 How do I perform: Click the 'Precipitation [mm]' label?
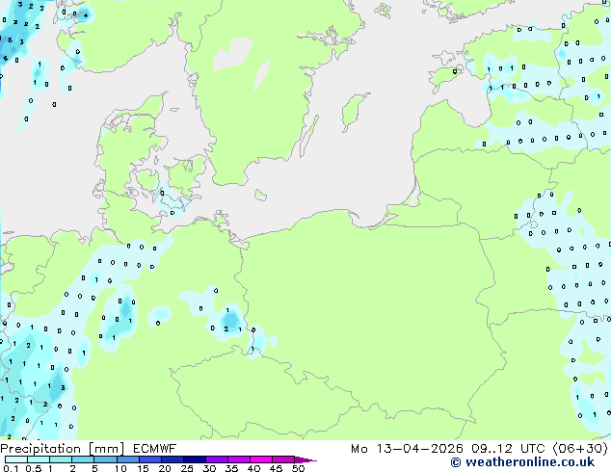[63, 449]
